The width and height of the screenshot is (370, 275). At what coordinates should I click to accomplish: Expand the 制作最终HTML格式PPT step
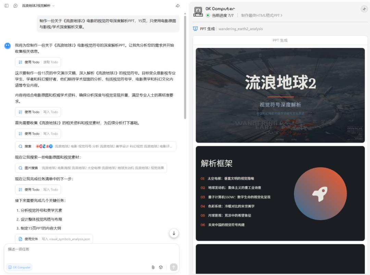point(262,15)
